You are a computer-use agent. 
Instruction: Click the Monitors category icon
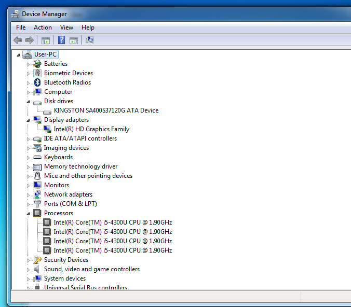[x=37, y=185]
